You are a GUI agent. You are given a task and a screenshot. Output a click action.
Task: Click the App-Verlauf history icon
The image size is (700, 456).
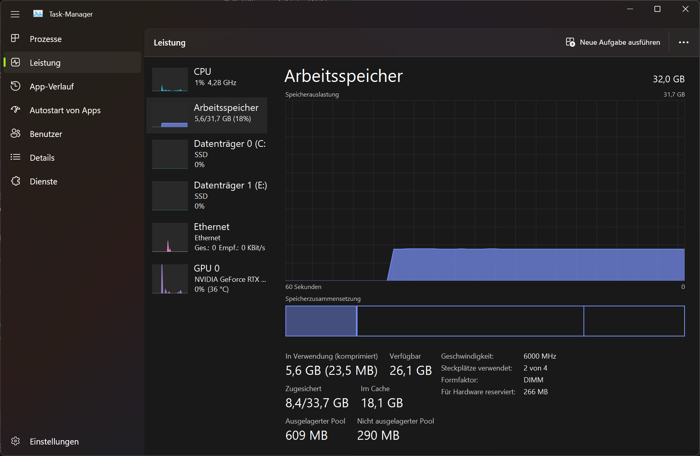(15, 86)
